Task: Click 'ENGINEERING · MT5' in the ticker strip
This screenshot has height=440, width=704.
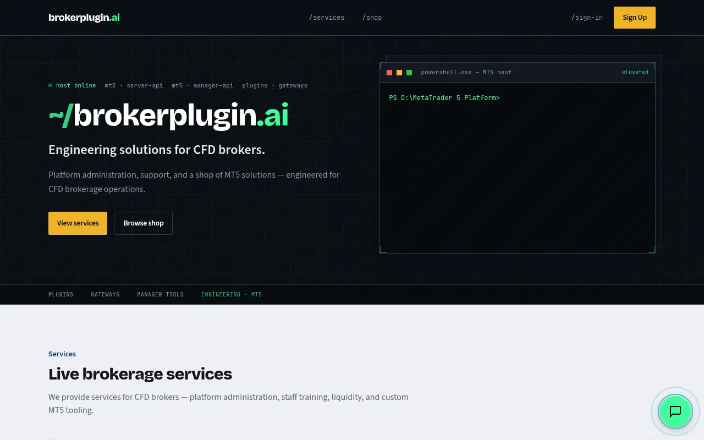Action: click(232, 295)
